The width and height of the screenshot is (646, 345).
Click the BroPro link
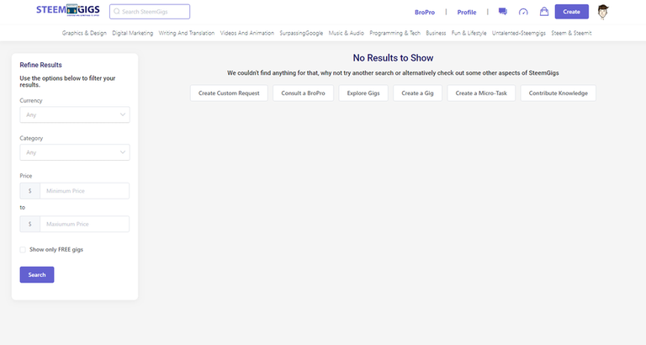click(x=425, y=13)
